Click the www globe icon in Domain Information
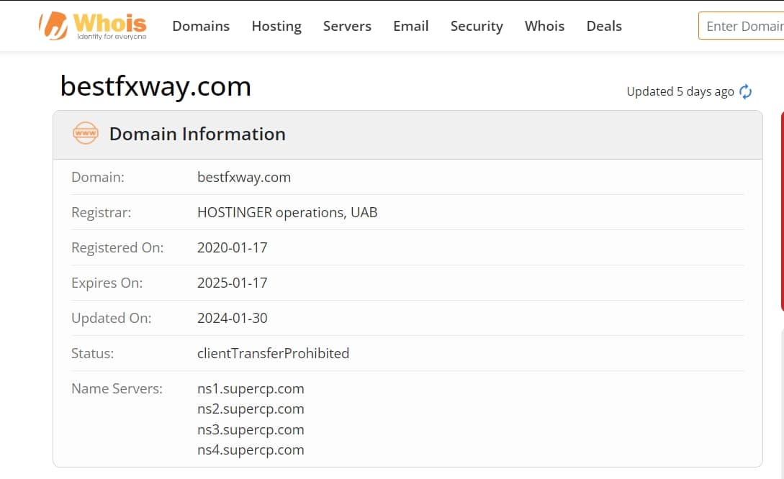 86,133
